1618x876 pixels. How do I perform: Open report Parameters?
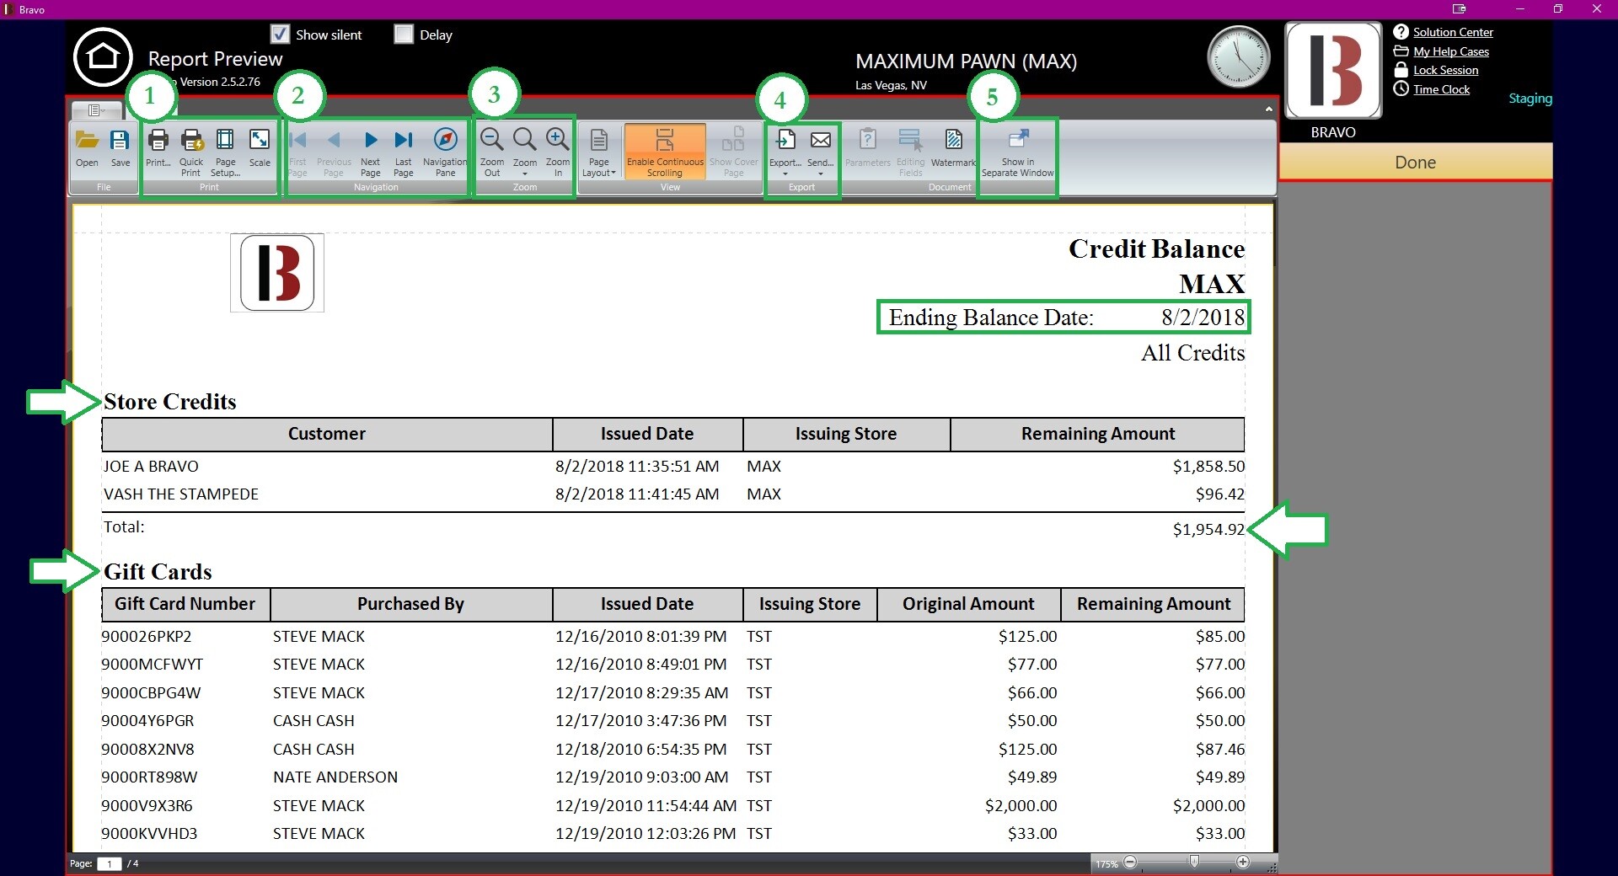coord(868,148)
